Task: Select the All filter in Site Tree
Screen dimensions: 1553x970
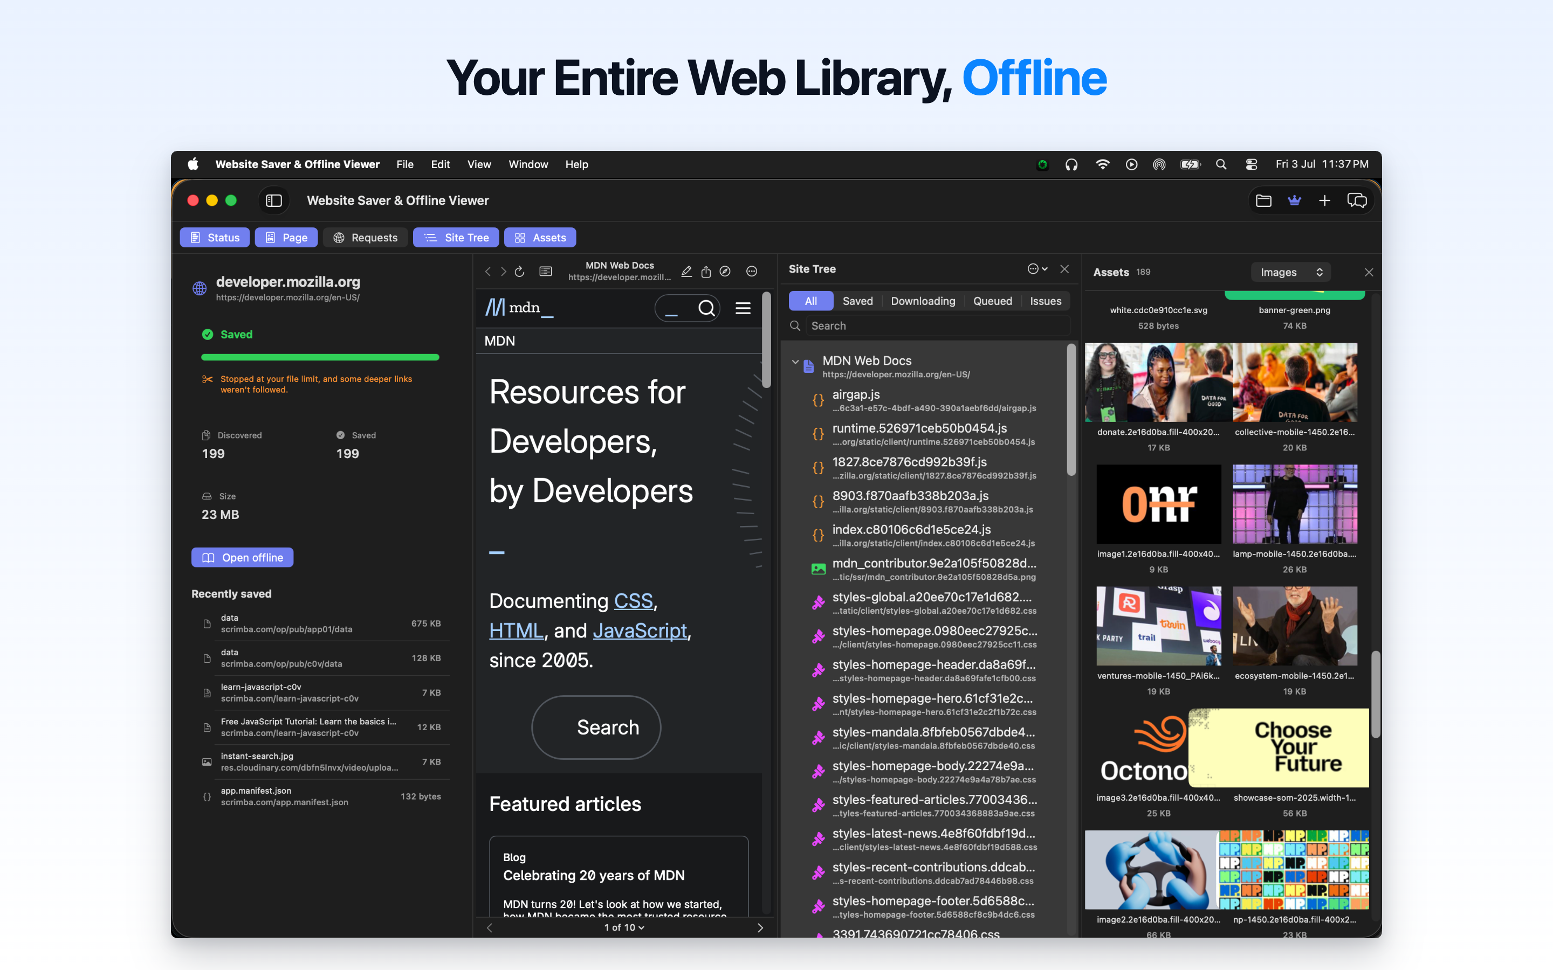Action: click(x=811, y=301)
